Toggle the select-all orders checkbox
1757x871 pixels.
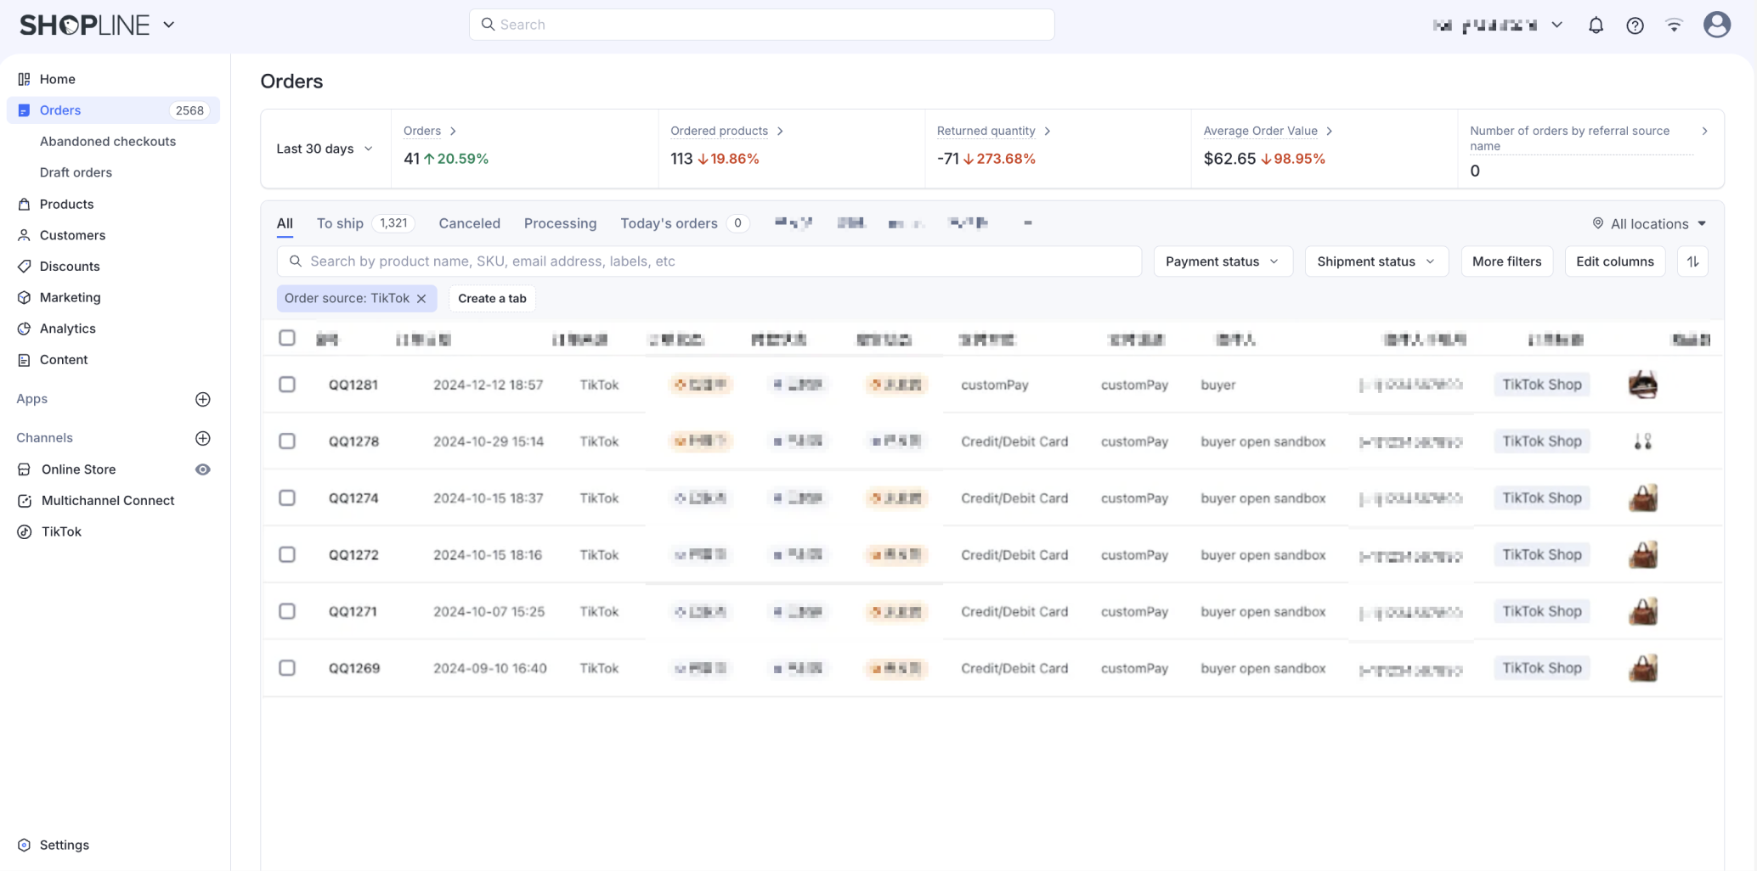(287, 338)
